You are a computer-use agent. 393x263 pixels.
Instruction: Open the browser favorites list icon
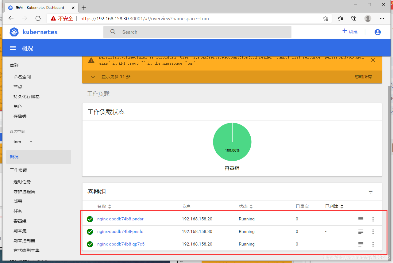340,18
